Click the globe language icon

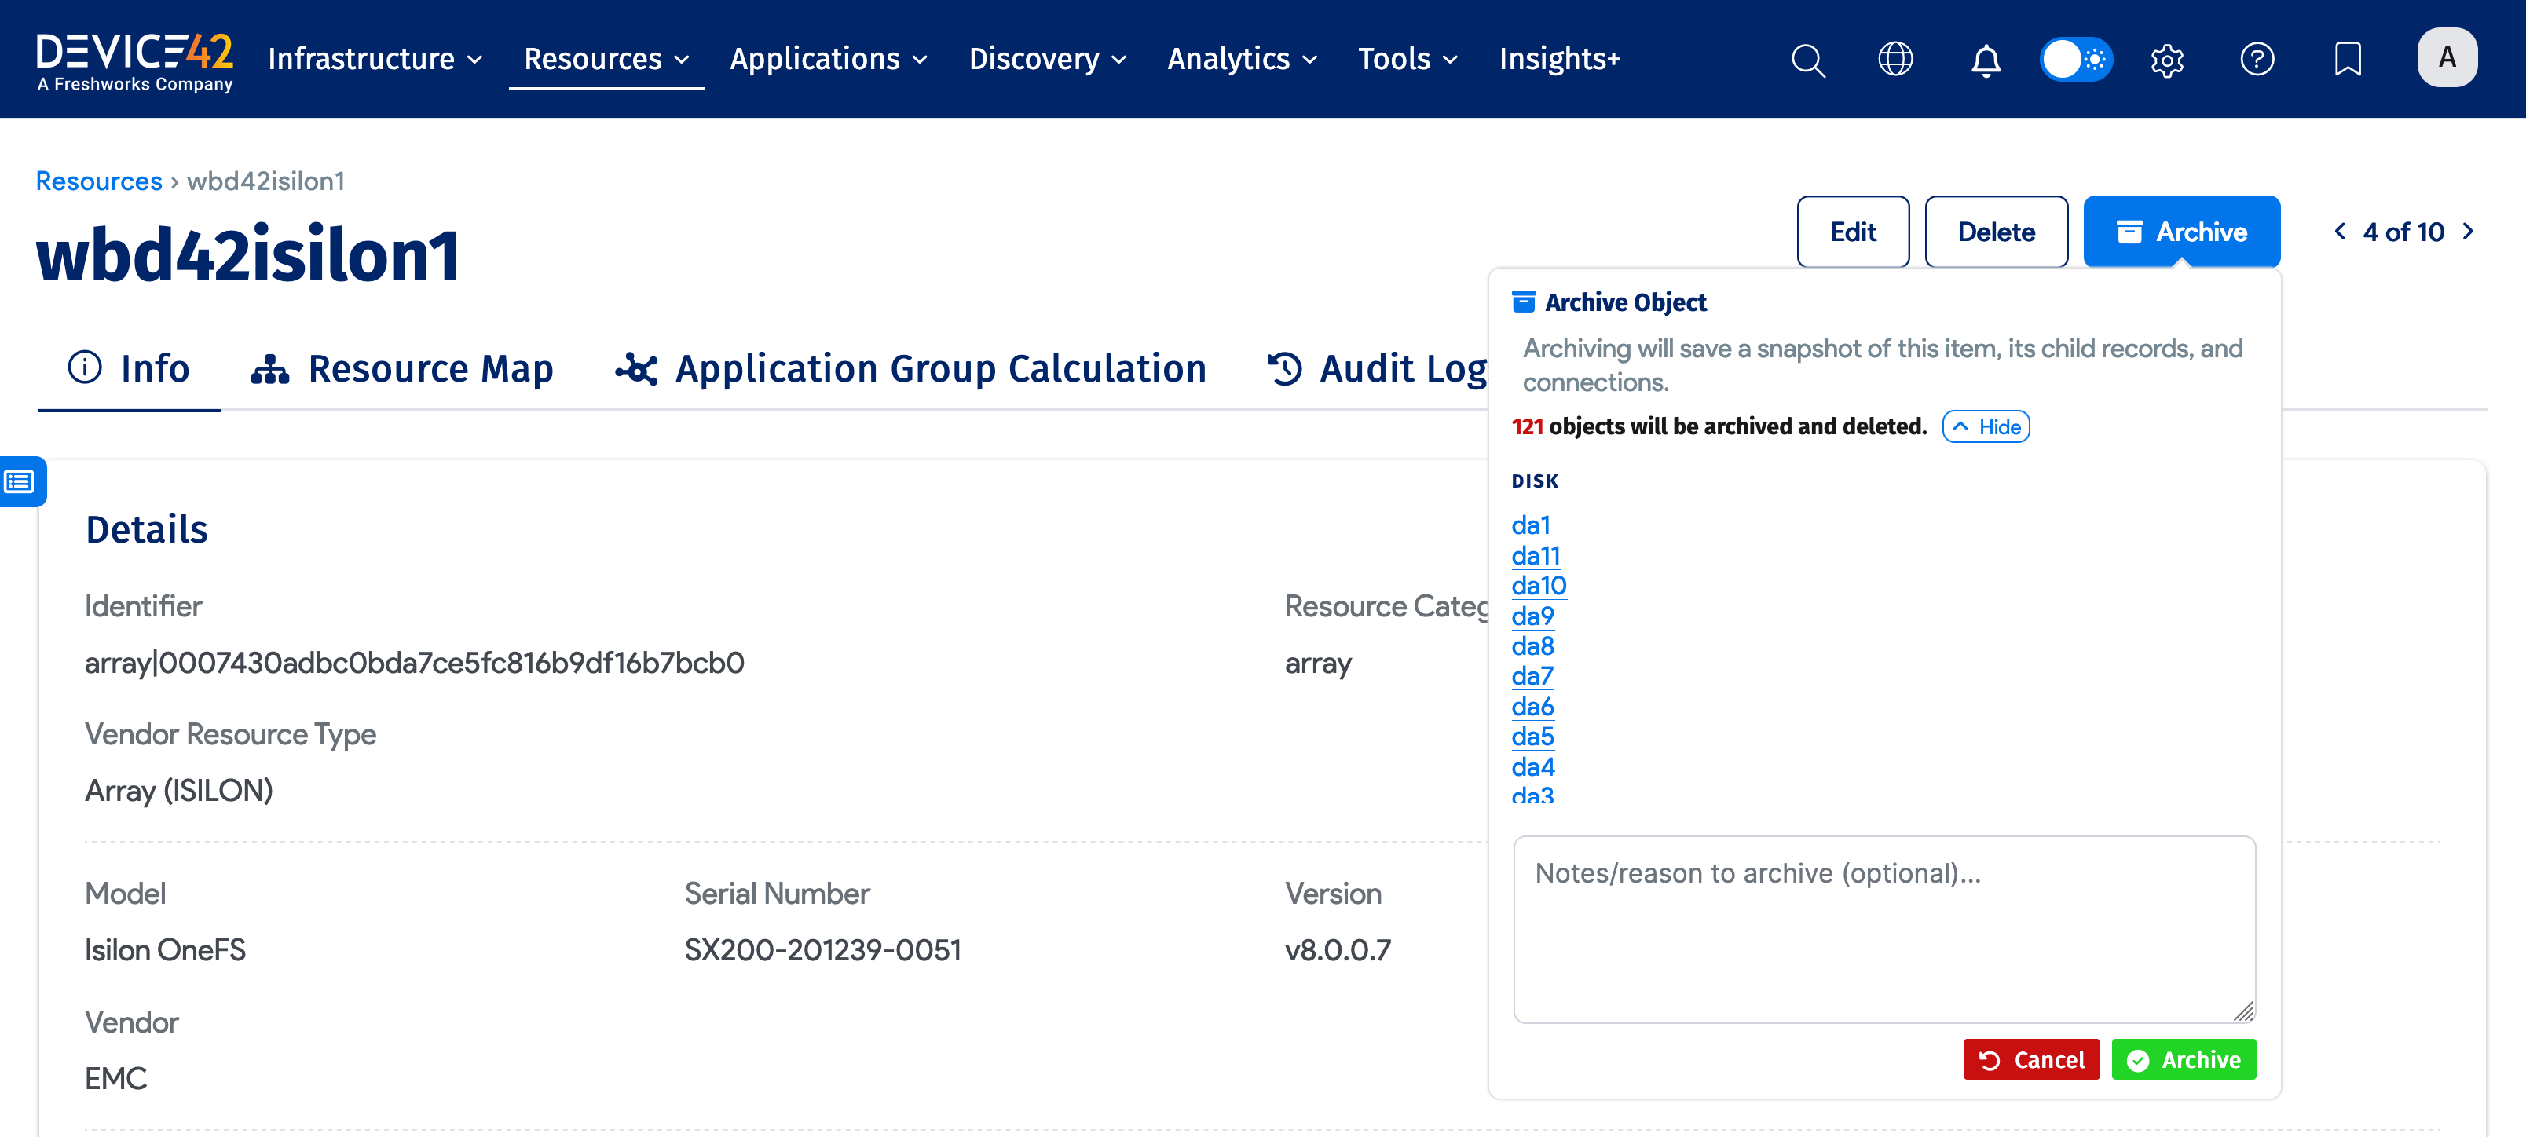click(x=1894, y=59)
